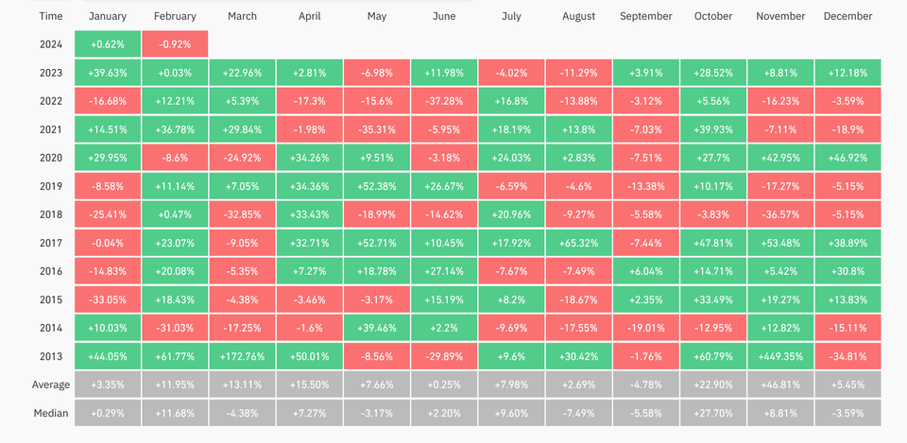Click the +46.81% average November cell
Screen dimensions: 907x443
point(780,385)
